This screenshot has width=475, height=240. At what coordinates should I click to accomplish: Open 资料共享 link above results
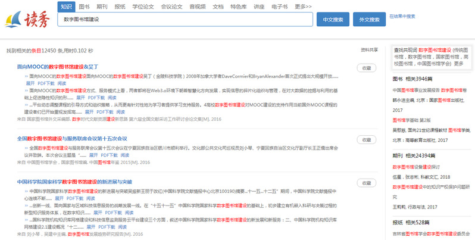(x=369, y=50)
